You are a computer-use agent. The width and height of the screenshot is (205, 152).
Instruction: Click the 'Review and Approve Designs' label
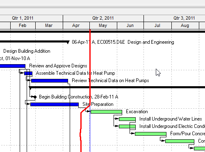[58, 66]
